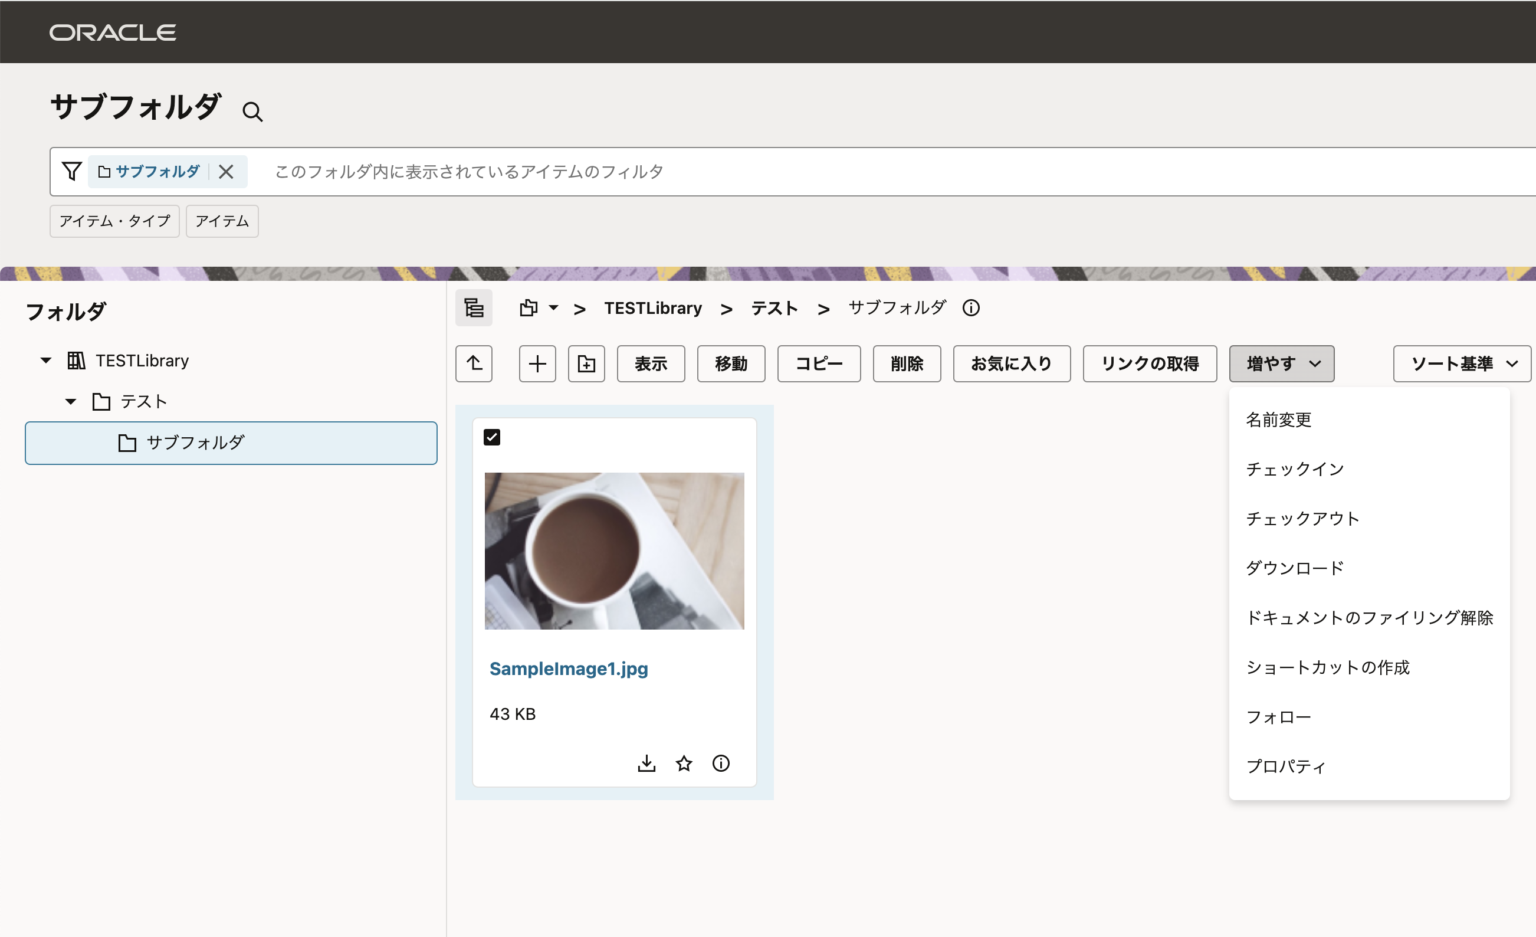Open the breadcrumb library dropdown arrow
Viewport: 1536px width, 937px height.
click(553, 308)
